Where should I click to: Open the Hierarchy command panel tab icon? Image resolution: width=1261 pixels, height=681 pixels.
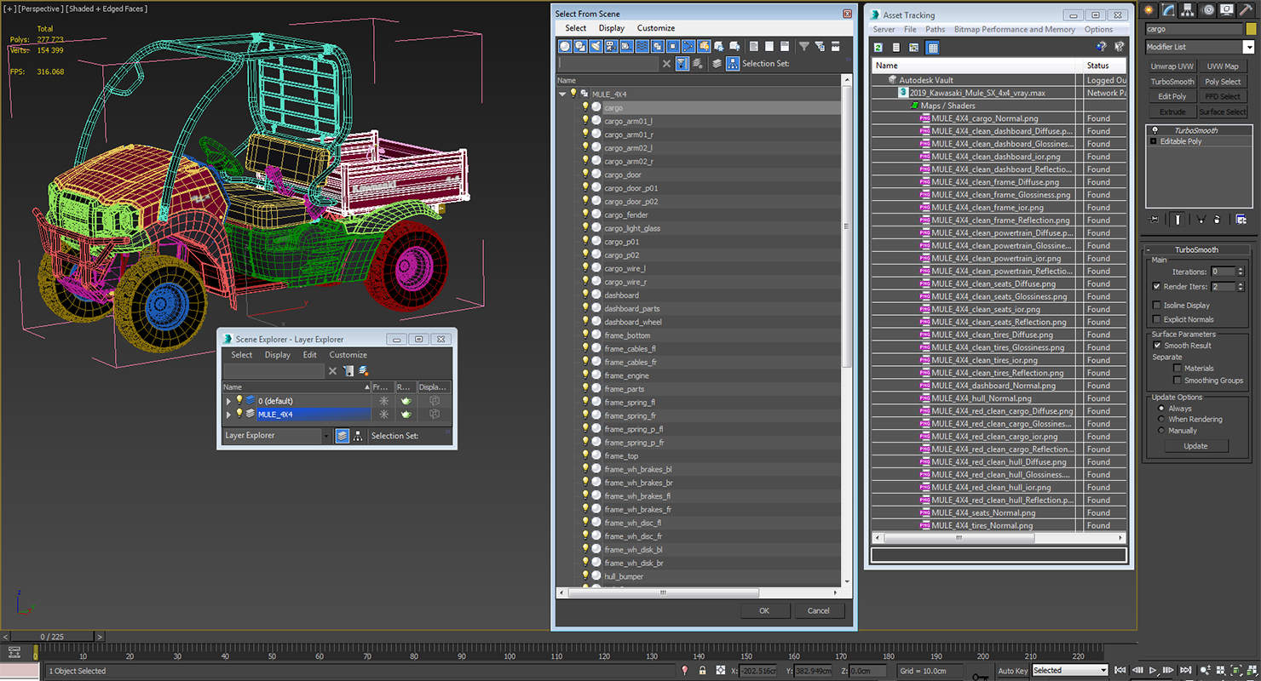click(1188, 10)
